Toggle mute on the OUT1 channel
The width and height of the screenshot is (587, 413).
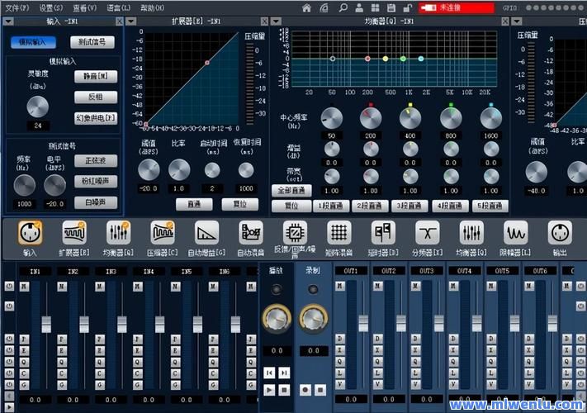point(340,286)
